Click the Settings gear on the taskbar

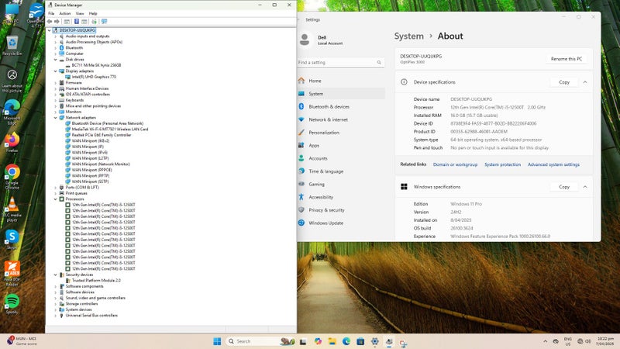click(x=374, y=341)
